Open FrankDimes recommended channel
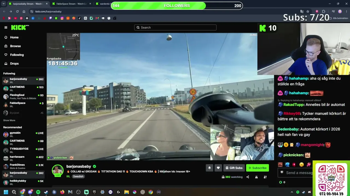350x196 pixels. pos(23,166)
